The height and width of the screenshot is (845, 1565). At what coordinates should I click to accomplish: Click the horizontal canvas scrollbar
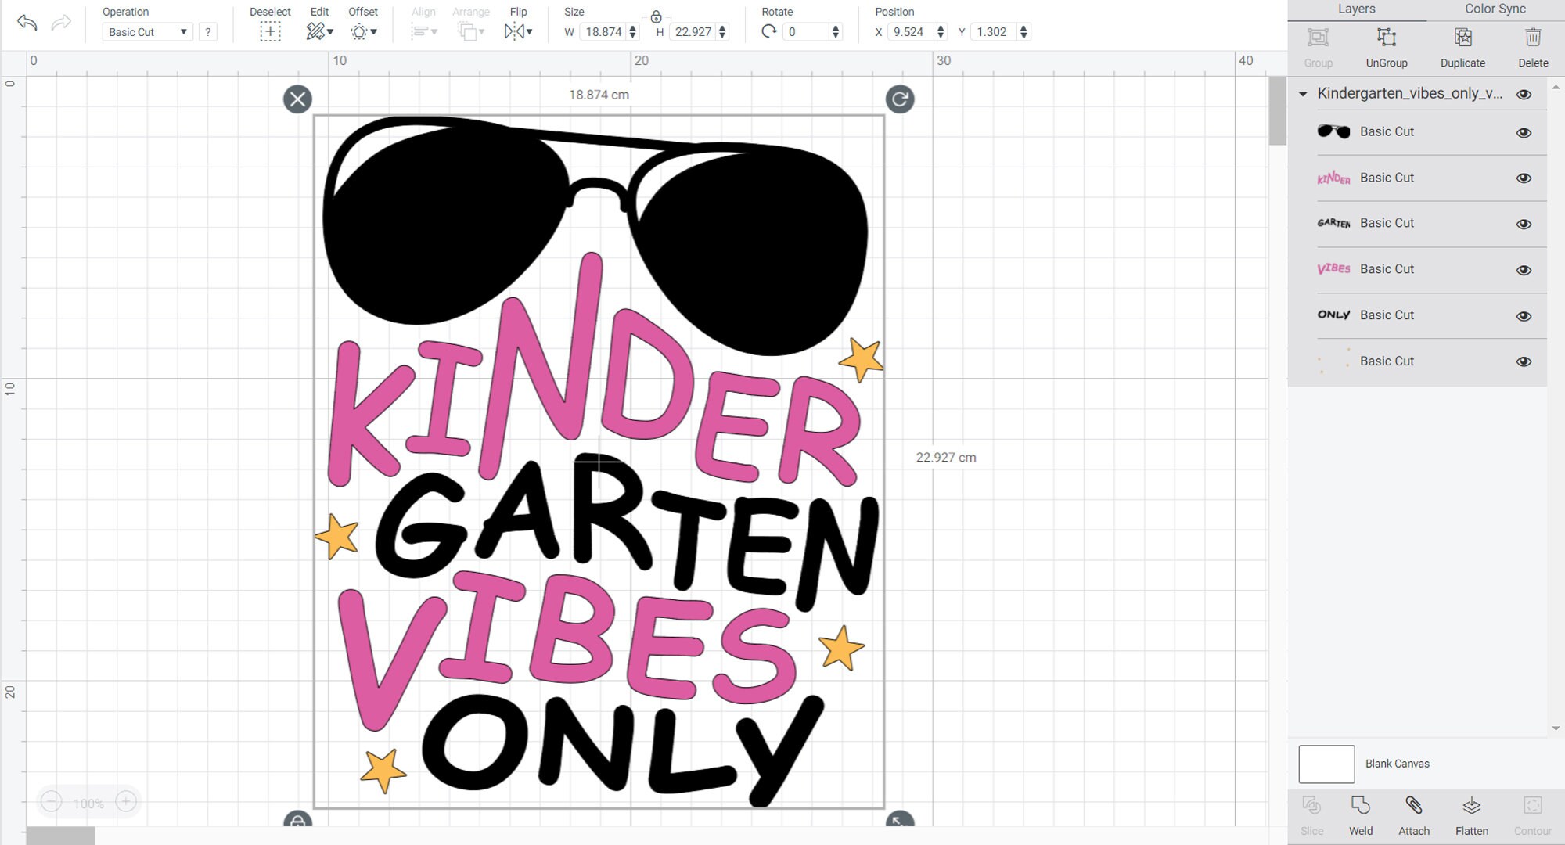(60, 836)
